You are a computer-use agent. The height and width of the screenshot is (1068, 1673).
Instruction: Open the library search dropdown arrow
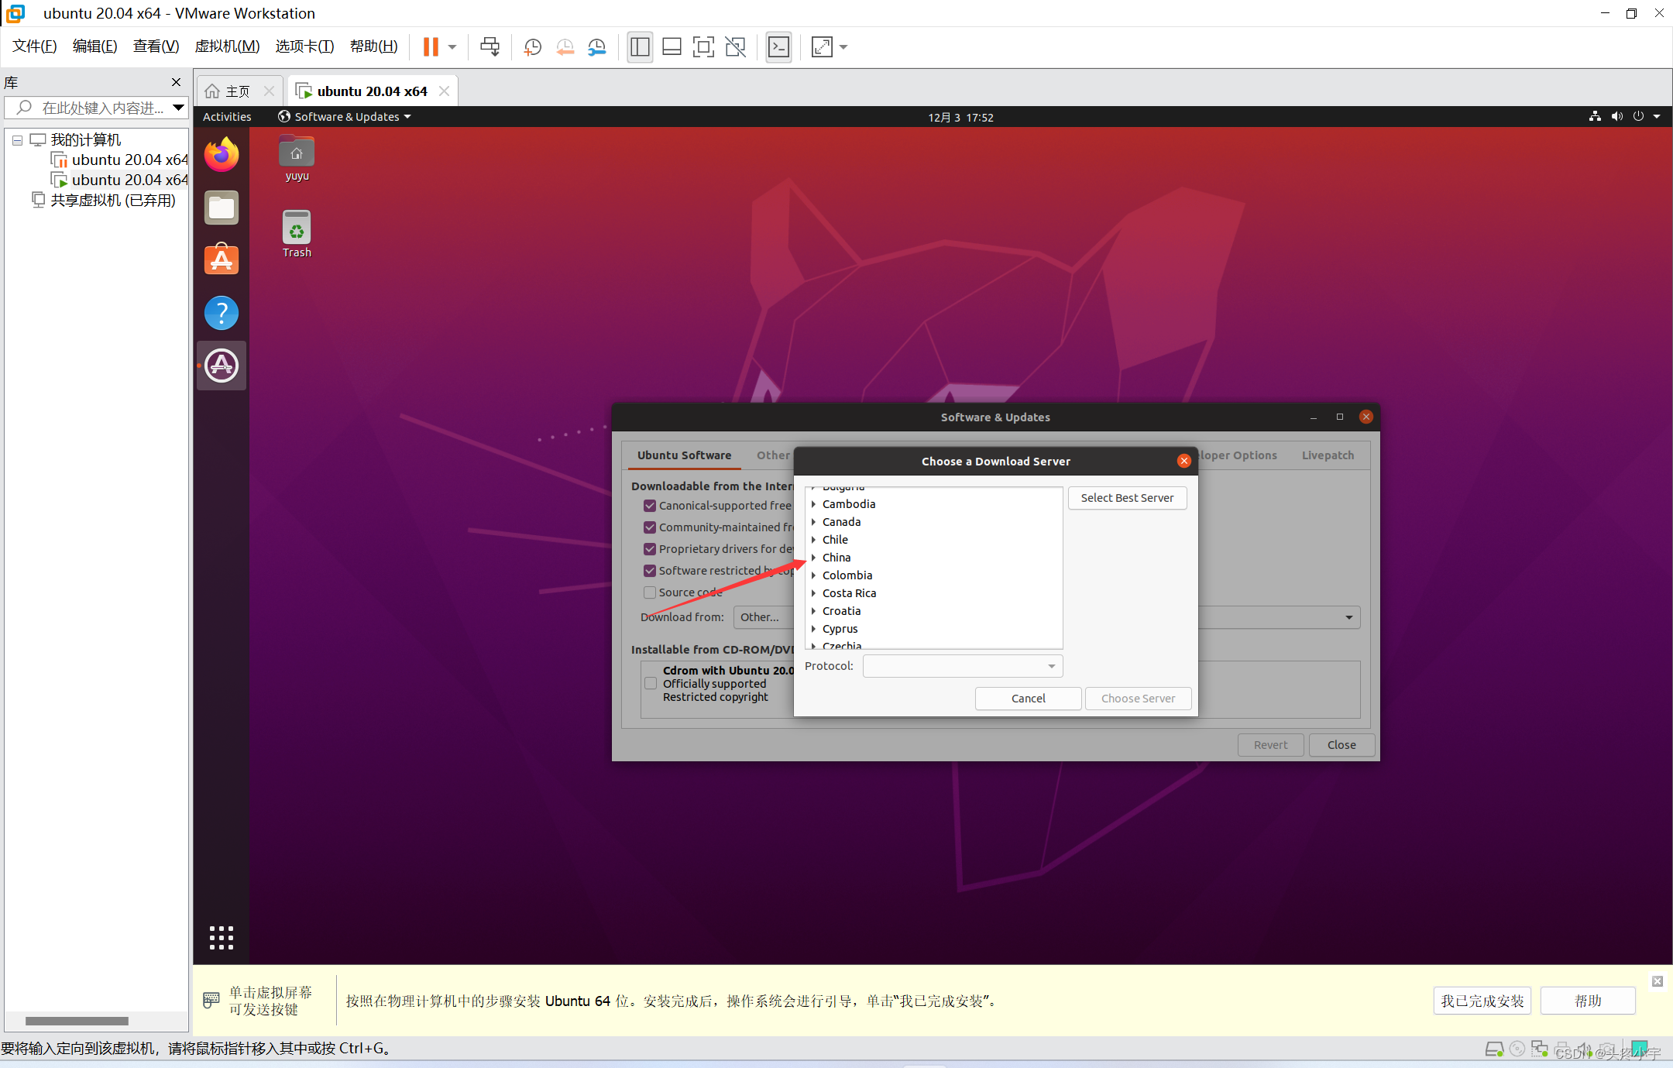click(x=178, y=108)
